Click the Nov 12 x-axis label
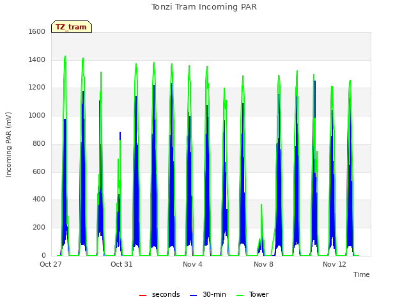The height and width of the screenshot is (307, 409). (x=334, y=264)
